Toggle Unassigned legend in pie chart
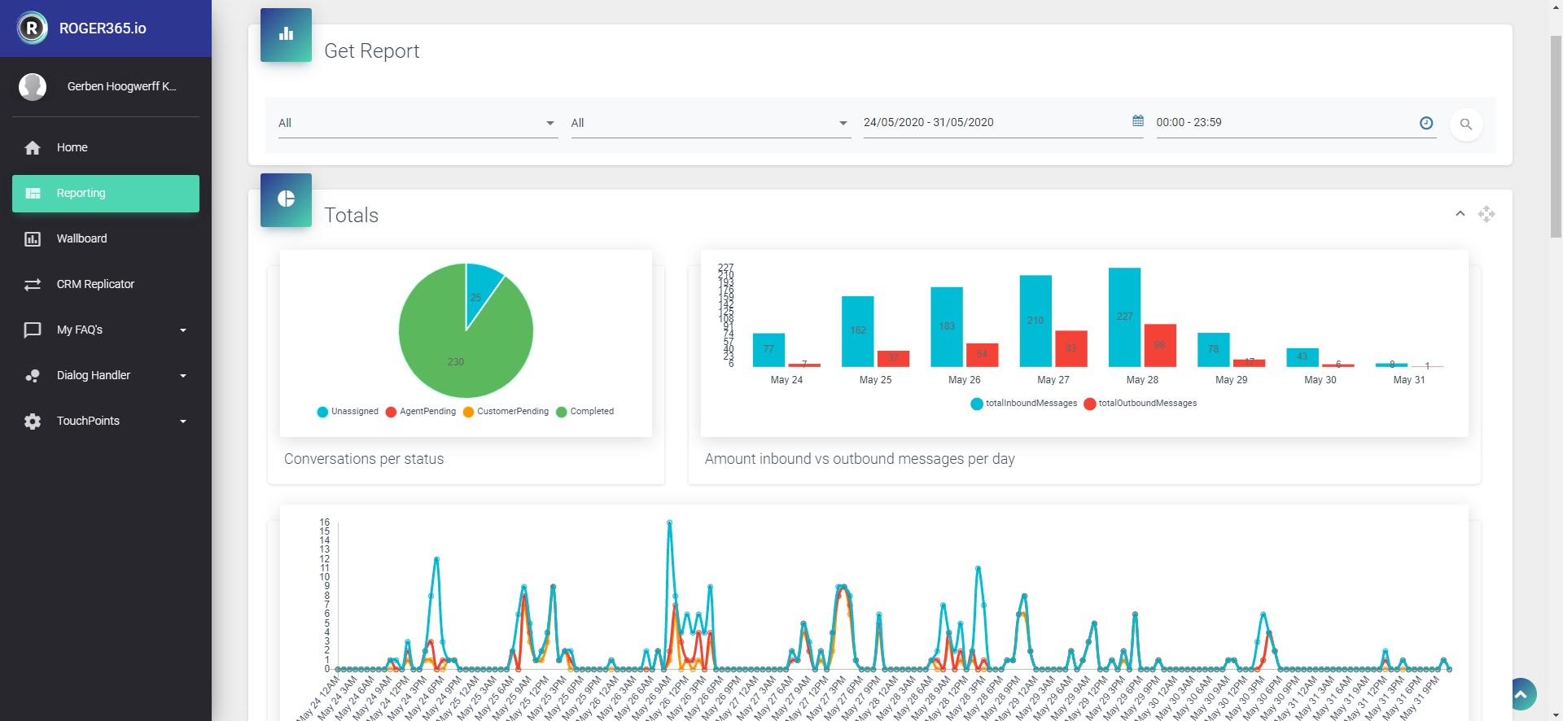The height and width of the screenshot is (721, 1563). click(x=348, y=412)
